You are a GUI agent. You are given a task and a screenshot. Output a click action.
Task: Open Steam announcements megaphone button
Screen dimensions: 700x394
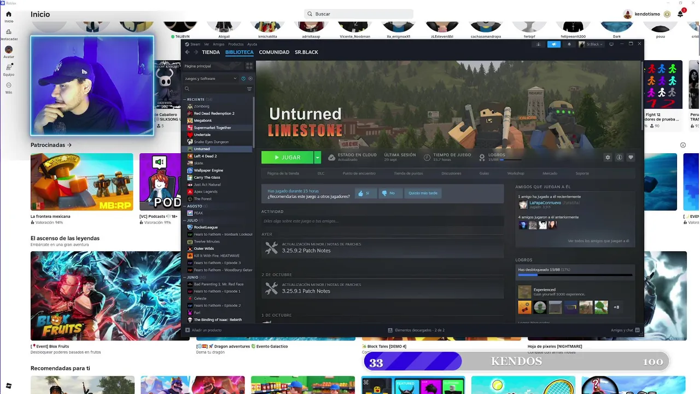pyautogui.click(x=553, y=44)
